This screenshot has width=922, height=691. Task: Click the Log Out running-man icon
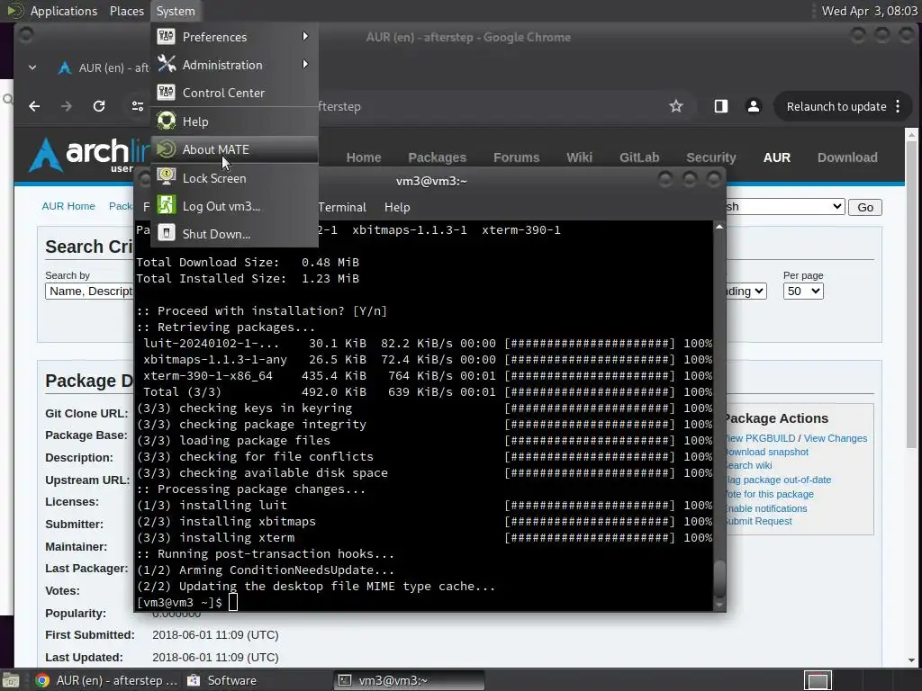(167, 205)
